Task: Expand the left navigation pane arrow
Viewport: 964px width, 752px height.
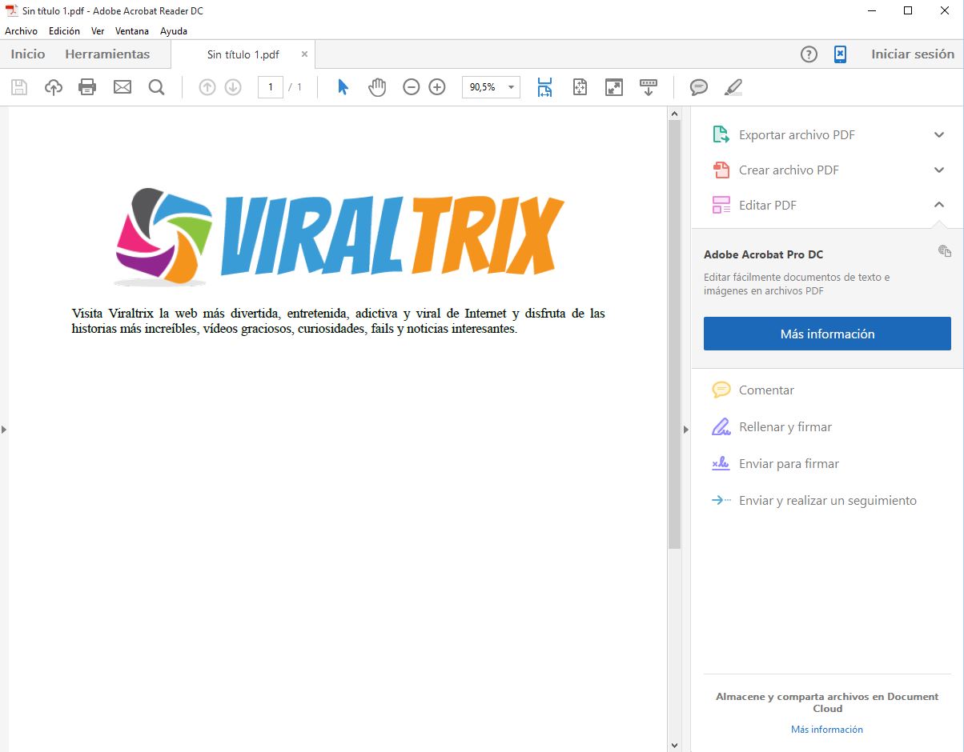Action: pos(4,430)
